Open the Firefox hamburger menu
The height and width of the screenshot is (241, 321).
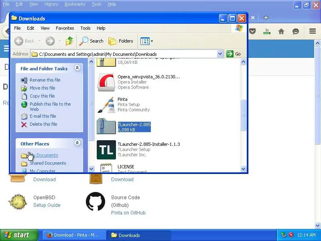pyautogui.click(x=313, y=31)
